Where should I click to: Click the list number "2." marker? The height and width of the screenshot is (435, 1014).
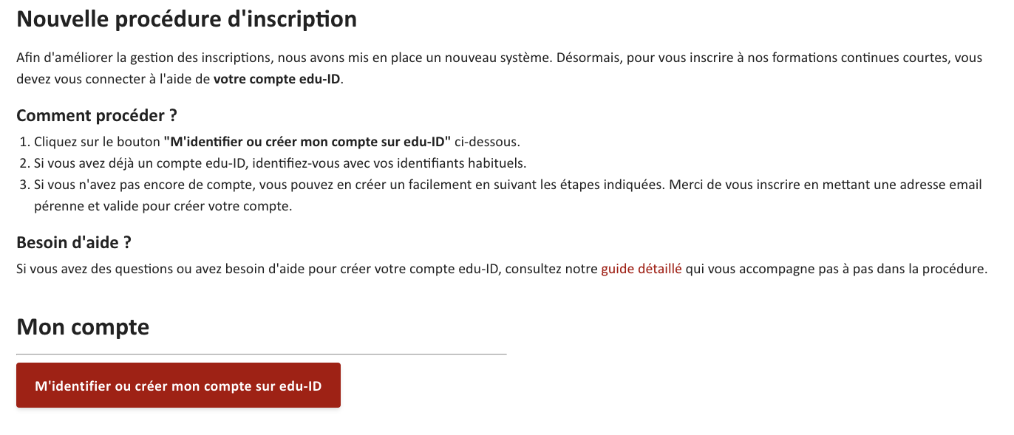coord(24,163)
